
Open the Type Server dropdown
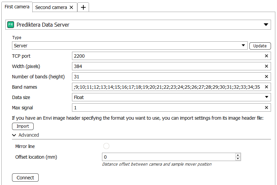click(243, 46)
